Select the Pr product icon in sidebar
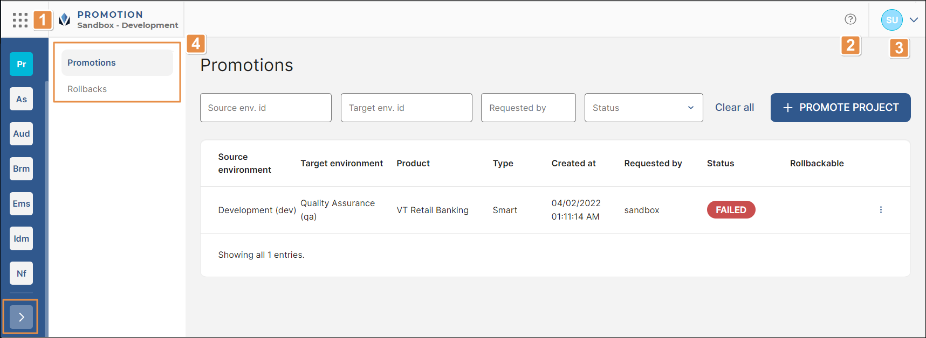Viewport: 926px width, 338px height. pyautogui.click(x=21, y=64)
